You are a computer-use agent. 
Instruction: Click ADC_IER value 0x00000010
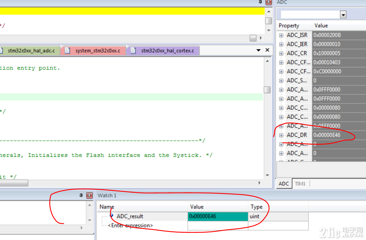pos(327,44)
